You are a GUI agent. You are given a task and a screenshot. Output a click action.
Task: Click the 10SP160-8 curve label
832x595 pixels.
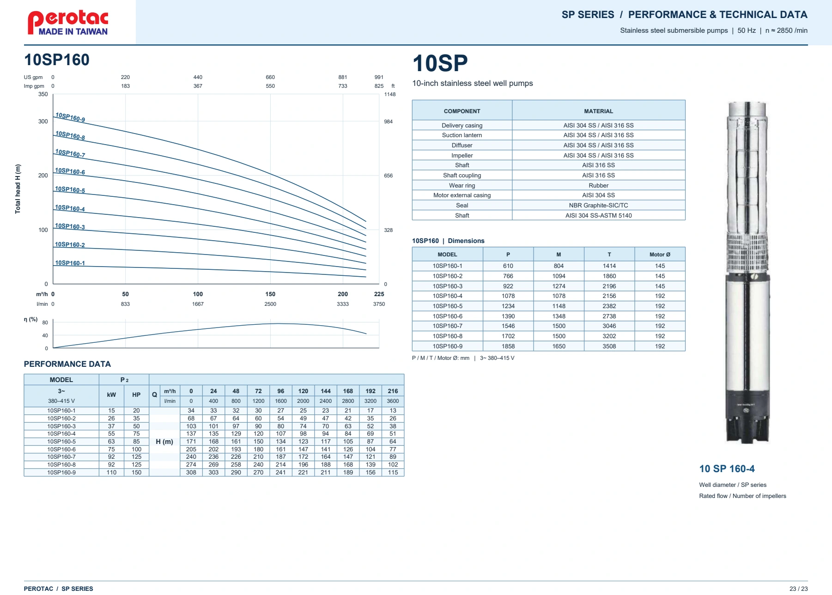click(x=70, y=135)
